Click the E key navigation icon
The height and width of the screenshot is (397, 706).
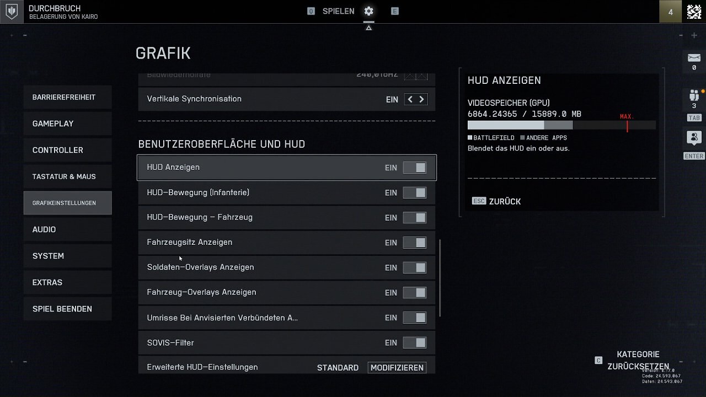click(x=395, y=11)
